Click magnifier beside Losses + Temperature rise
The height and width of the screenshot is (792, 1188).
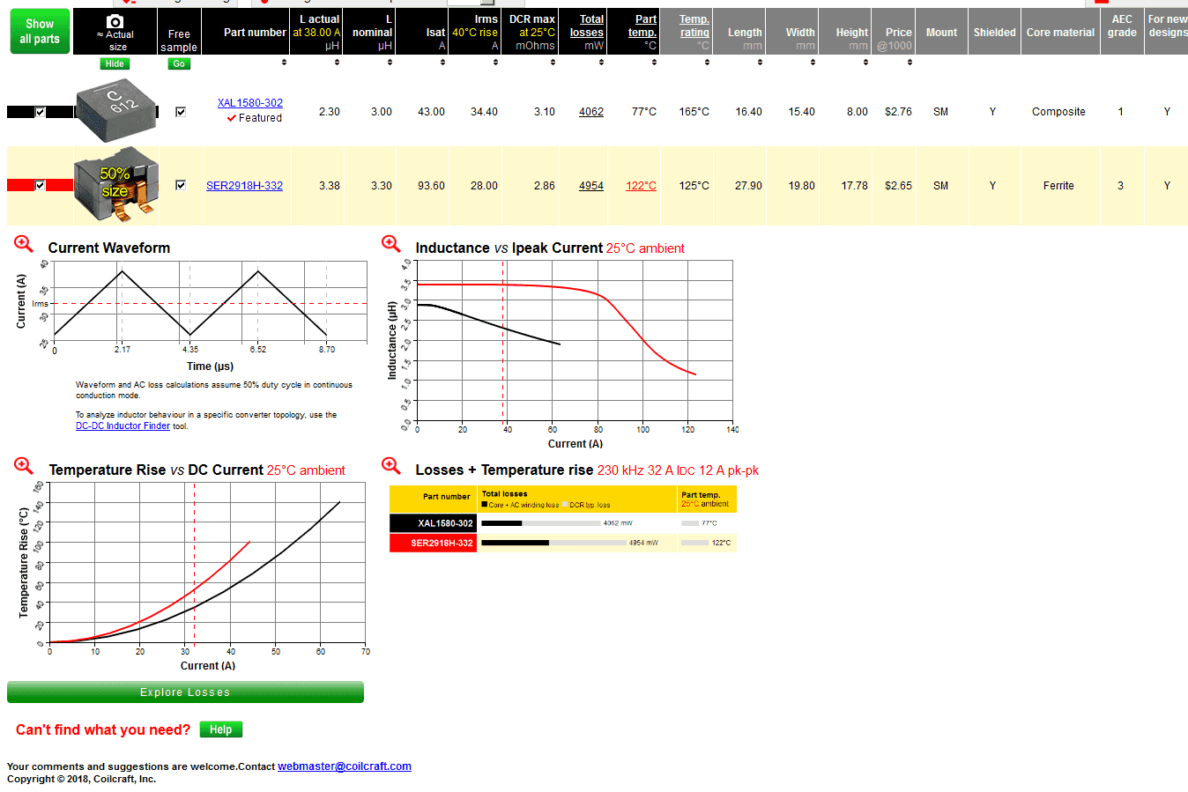coord(391,466)
